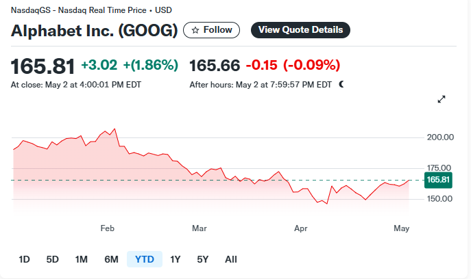Click the star icon in Follow
Screen dimensions: 471x279
click(x=195, y=30)
